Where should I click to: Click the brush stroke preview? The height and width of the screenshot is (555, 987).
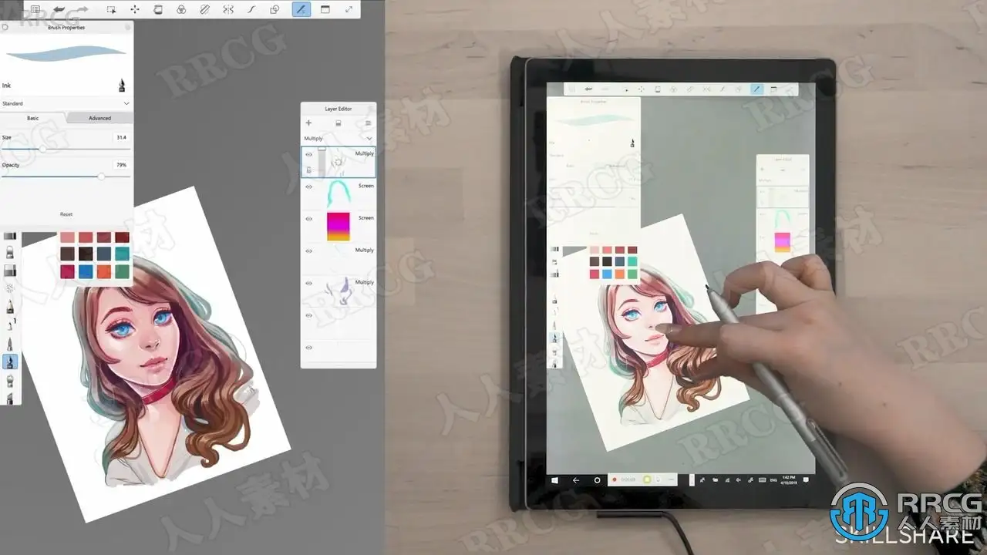click(x=66, y=53)
